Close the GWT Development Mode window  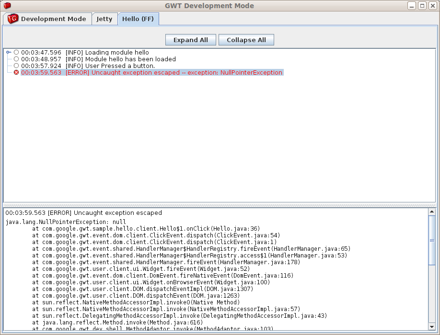click(433, 6)
